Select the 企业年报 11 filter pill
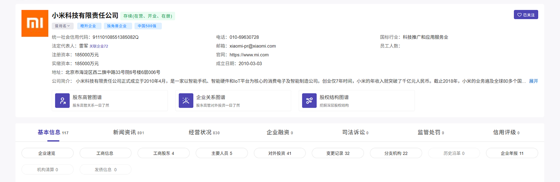This screenshot has height=182, width=560. tap(512, 153)
